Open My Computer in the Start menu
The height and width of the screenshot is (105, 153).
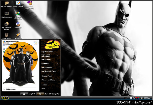click(47, 67)
